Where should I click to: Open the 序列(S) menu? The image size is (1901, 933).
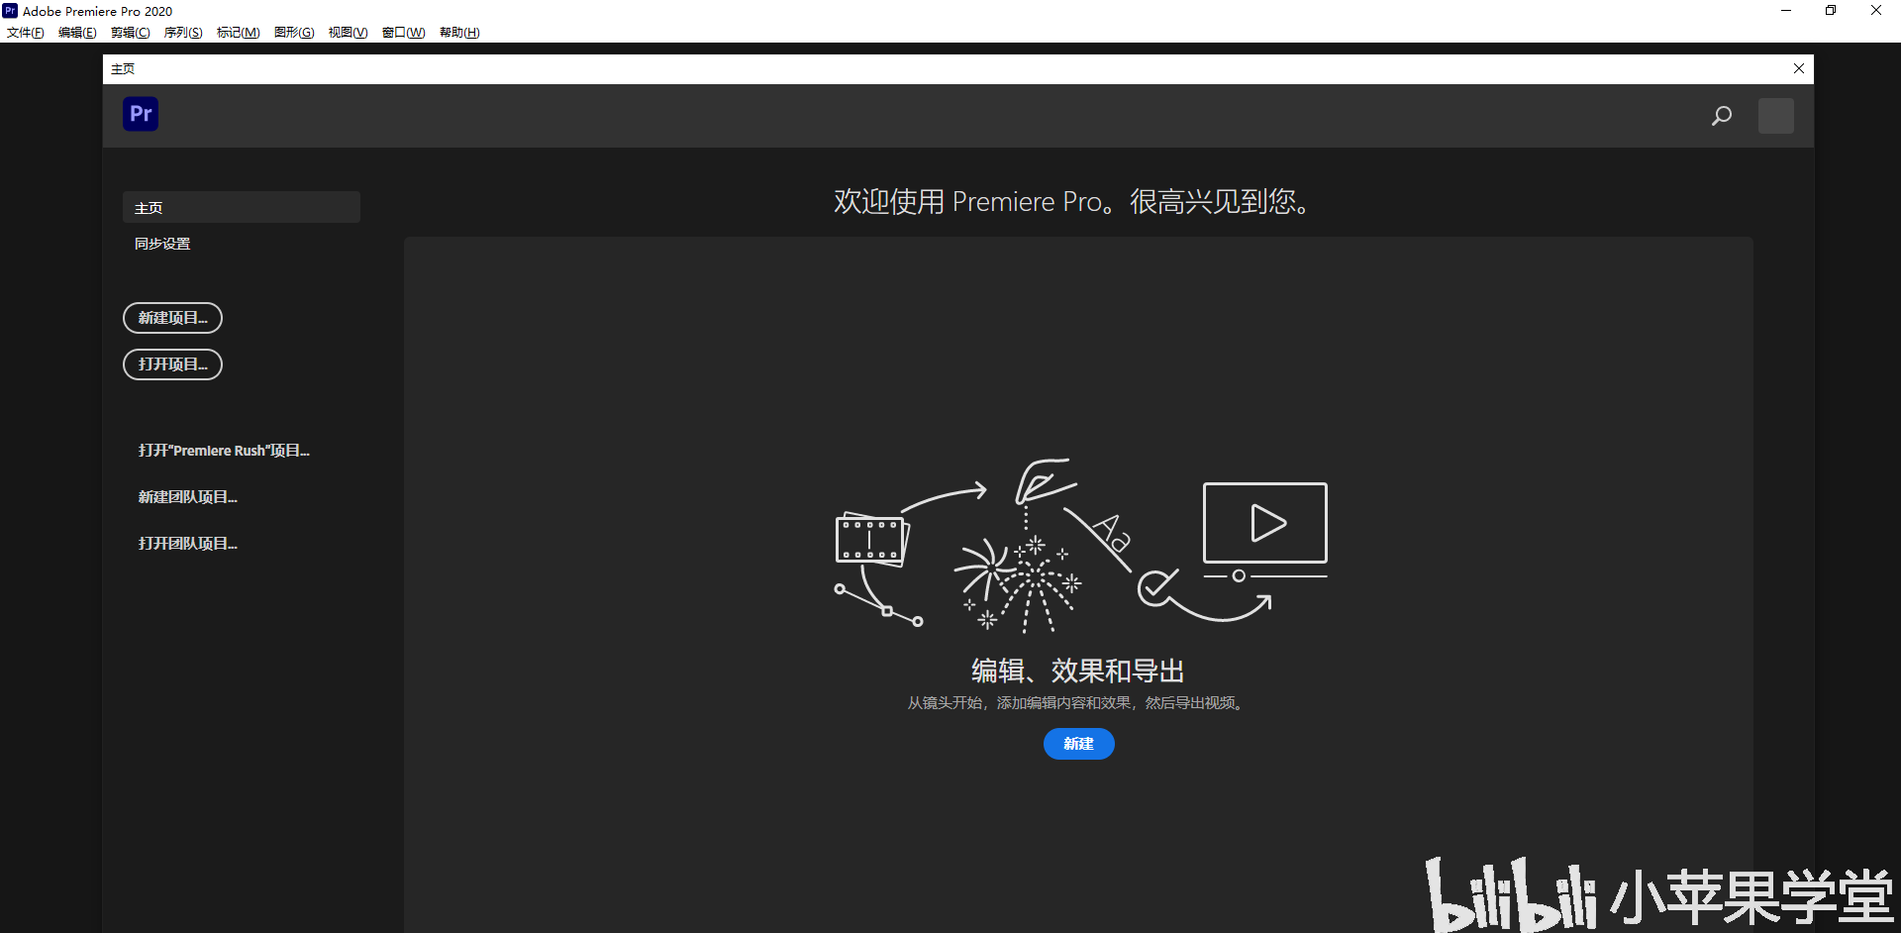(x=183, y=33)
